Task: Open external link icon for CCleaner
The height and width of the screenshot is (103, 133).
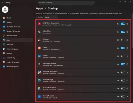Action: pyautogui.click(x=127, y=40)
